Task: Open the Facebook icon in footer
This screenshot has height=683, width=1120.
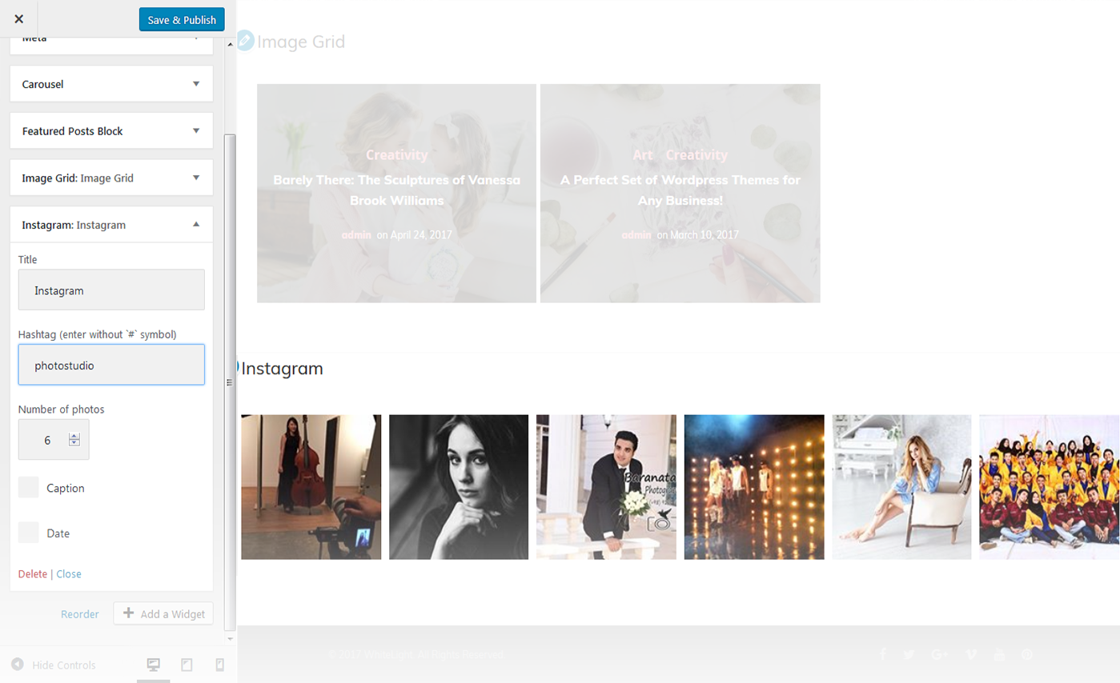Action: pyautogui.click(x=883, y=654)
